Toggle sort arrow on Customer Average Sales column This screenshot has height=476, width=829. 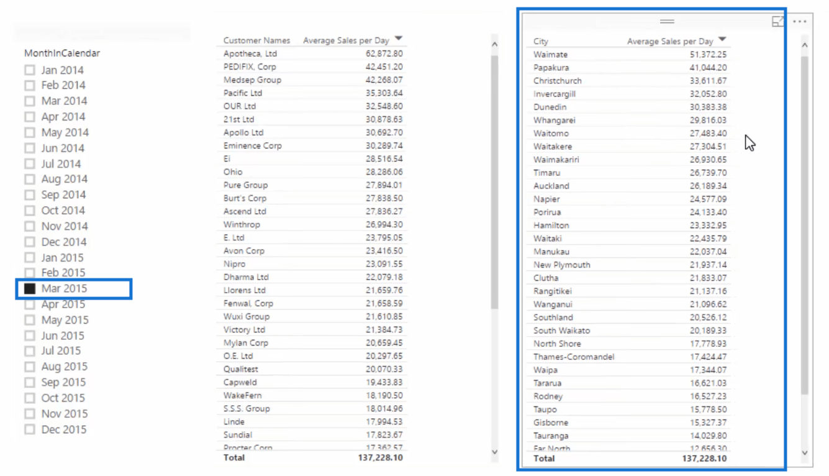pos(399,39)
